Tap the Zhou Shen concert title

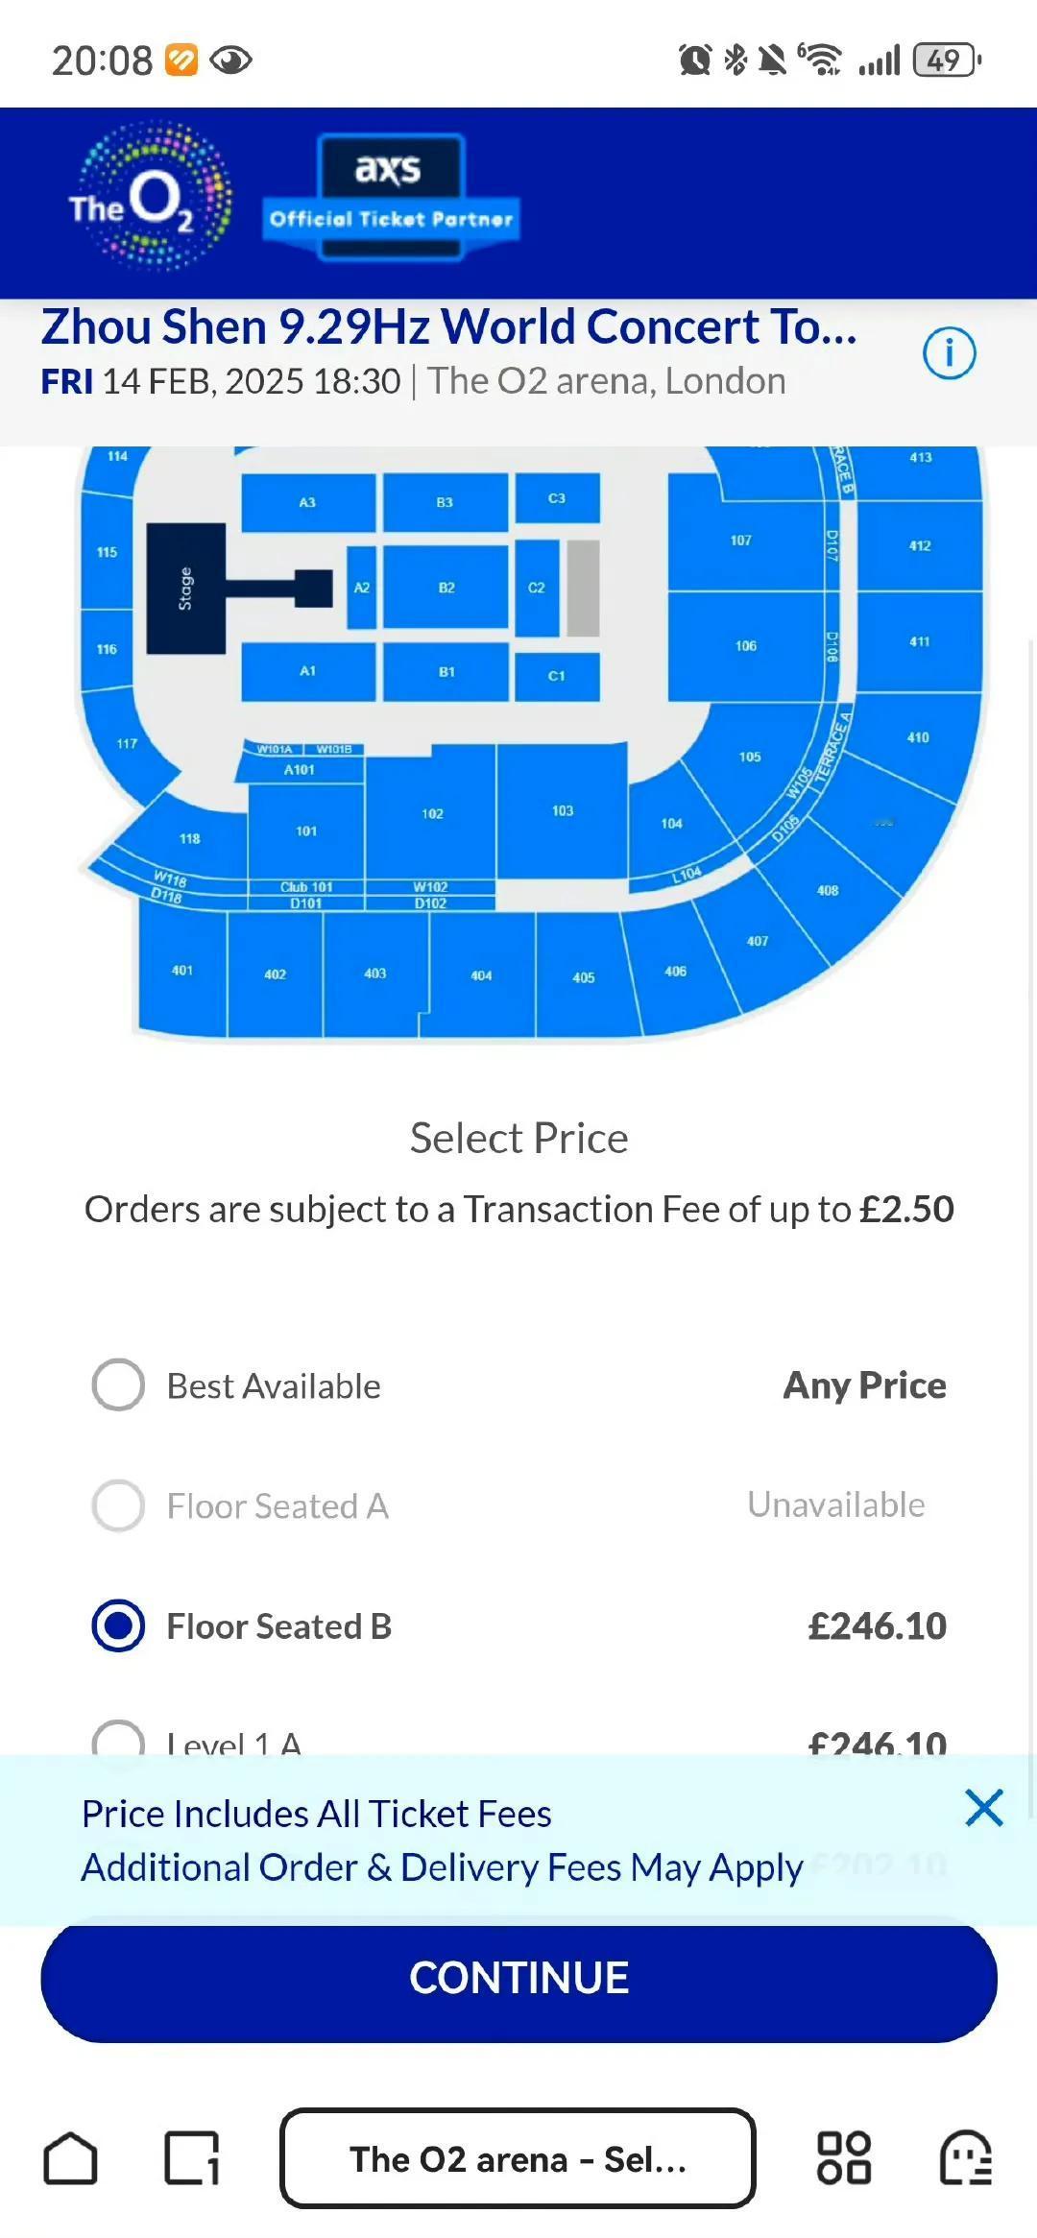point(448,326)
